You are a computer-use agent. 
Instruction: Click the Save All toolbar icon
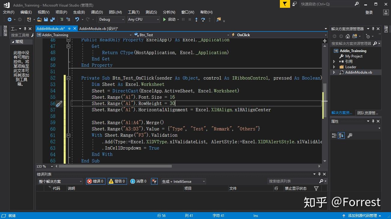53,19
